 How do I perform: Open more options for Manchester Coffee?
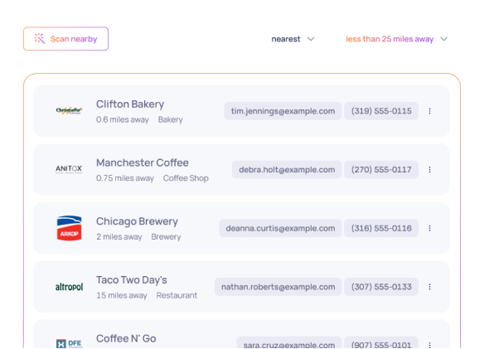pos(429,170)
